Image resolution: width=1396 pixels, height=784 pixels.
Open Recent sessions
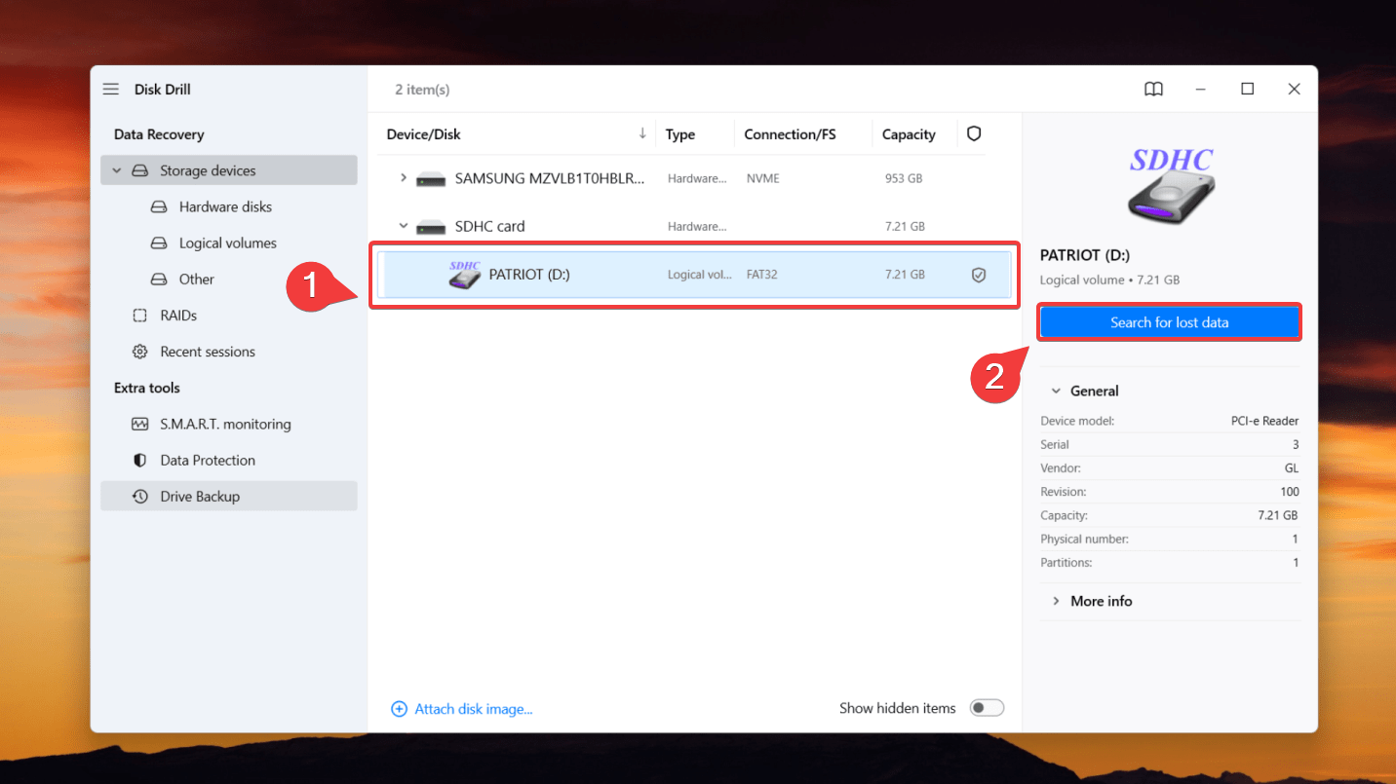click(208, 352)
